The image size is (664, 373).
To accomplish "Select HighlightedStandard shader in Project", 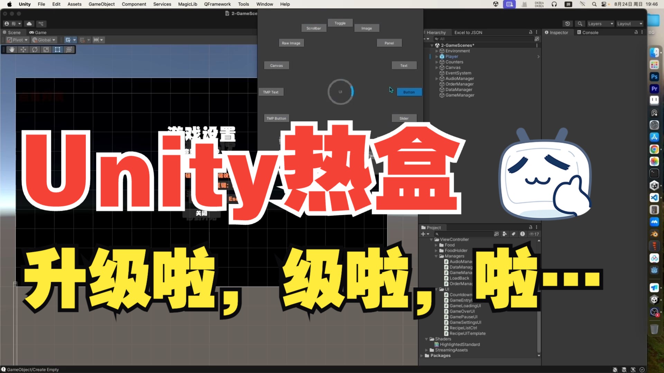I will (460, 345).
